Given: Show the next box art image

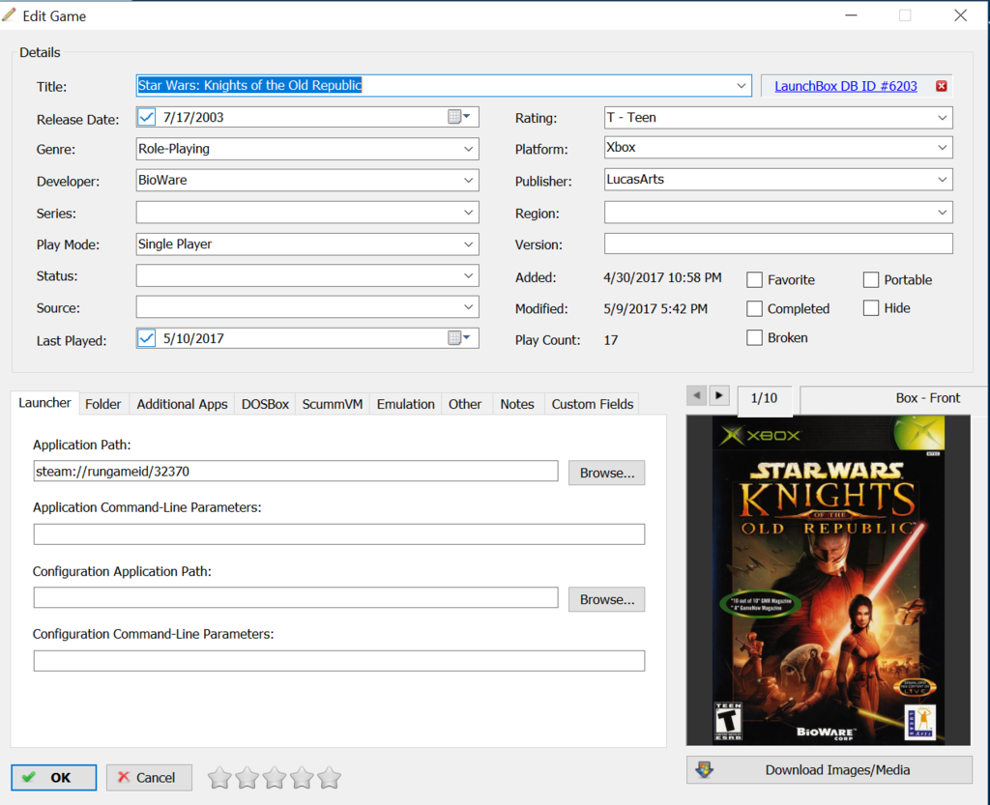Looking at the screenshot, I should point(718,395).
